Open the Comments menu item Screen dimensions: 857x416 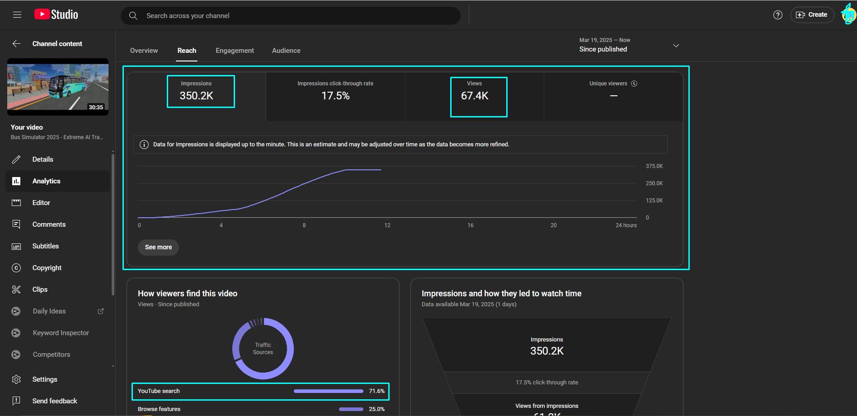pos(58,224)
